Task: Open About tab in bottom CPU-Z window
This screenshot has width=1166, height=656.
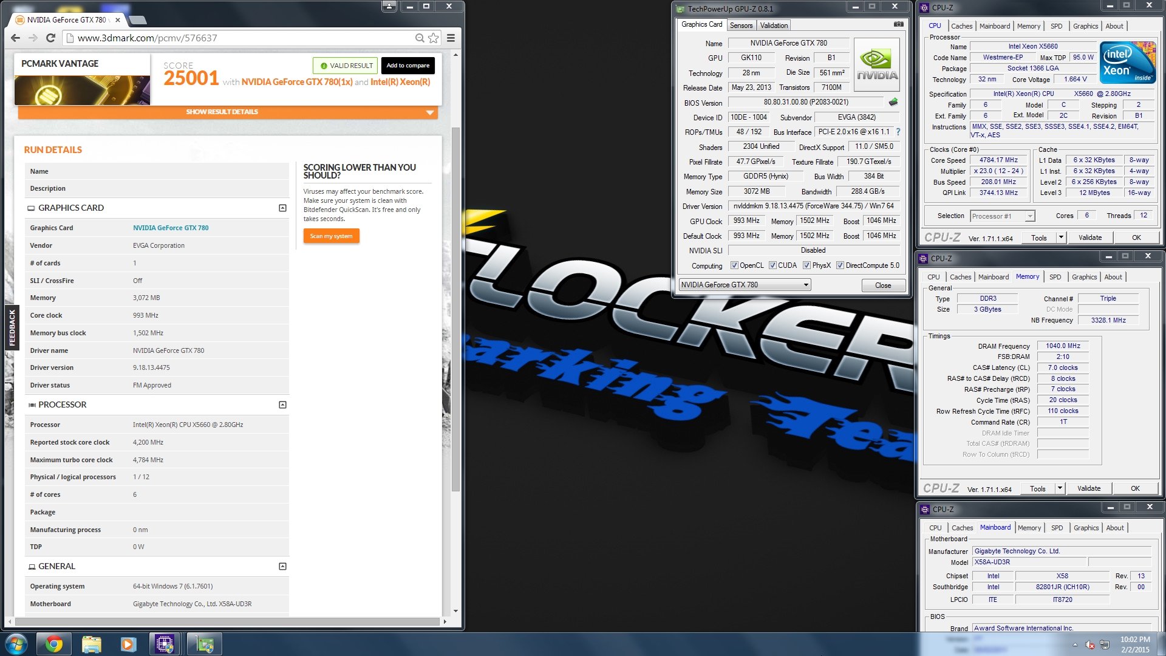Action: click(x=1115, y=528)
